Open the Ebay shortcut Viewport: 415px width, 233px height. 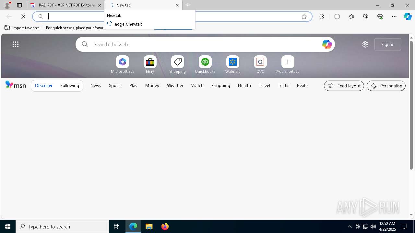pos(150,65)
